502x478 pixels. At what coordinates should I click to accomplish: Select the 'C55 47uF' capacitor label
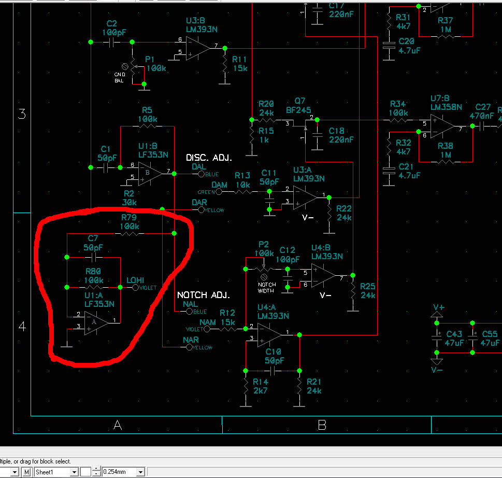click(490, 339)
